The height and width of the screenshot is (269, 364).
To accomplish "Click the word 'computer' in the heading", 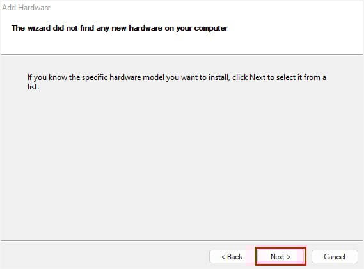I will (211, 28).
